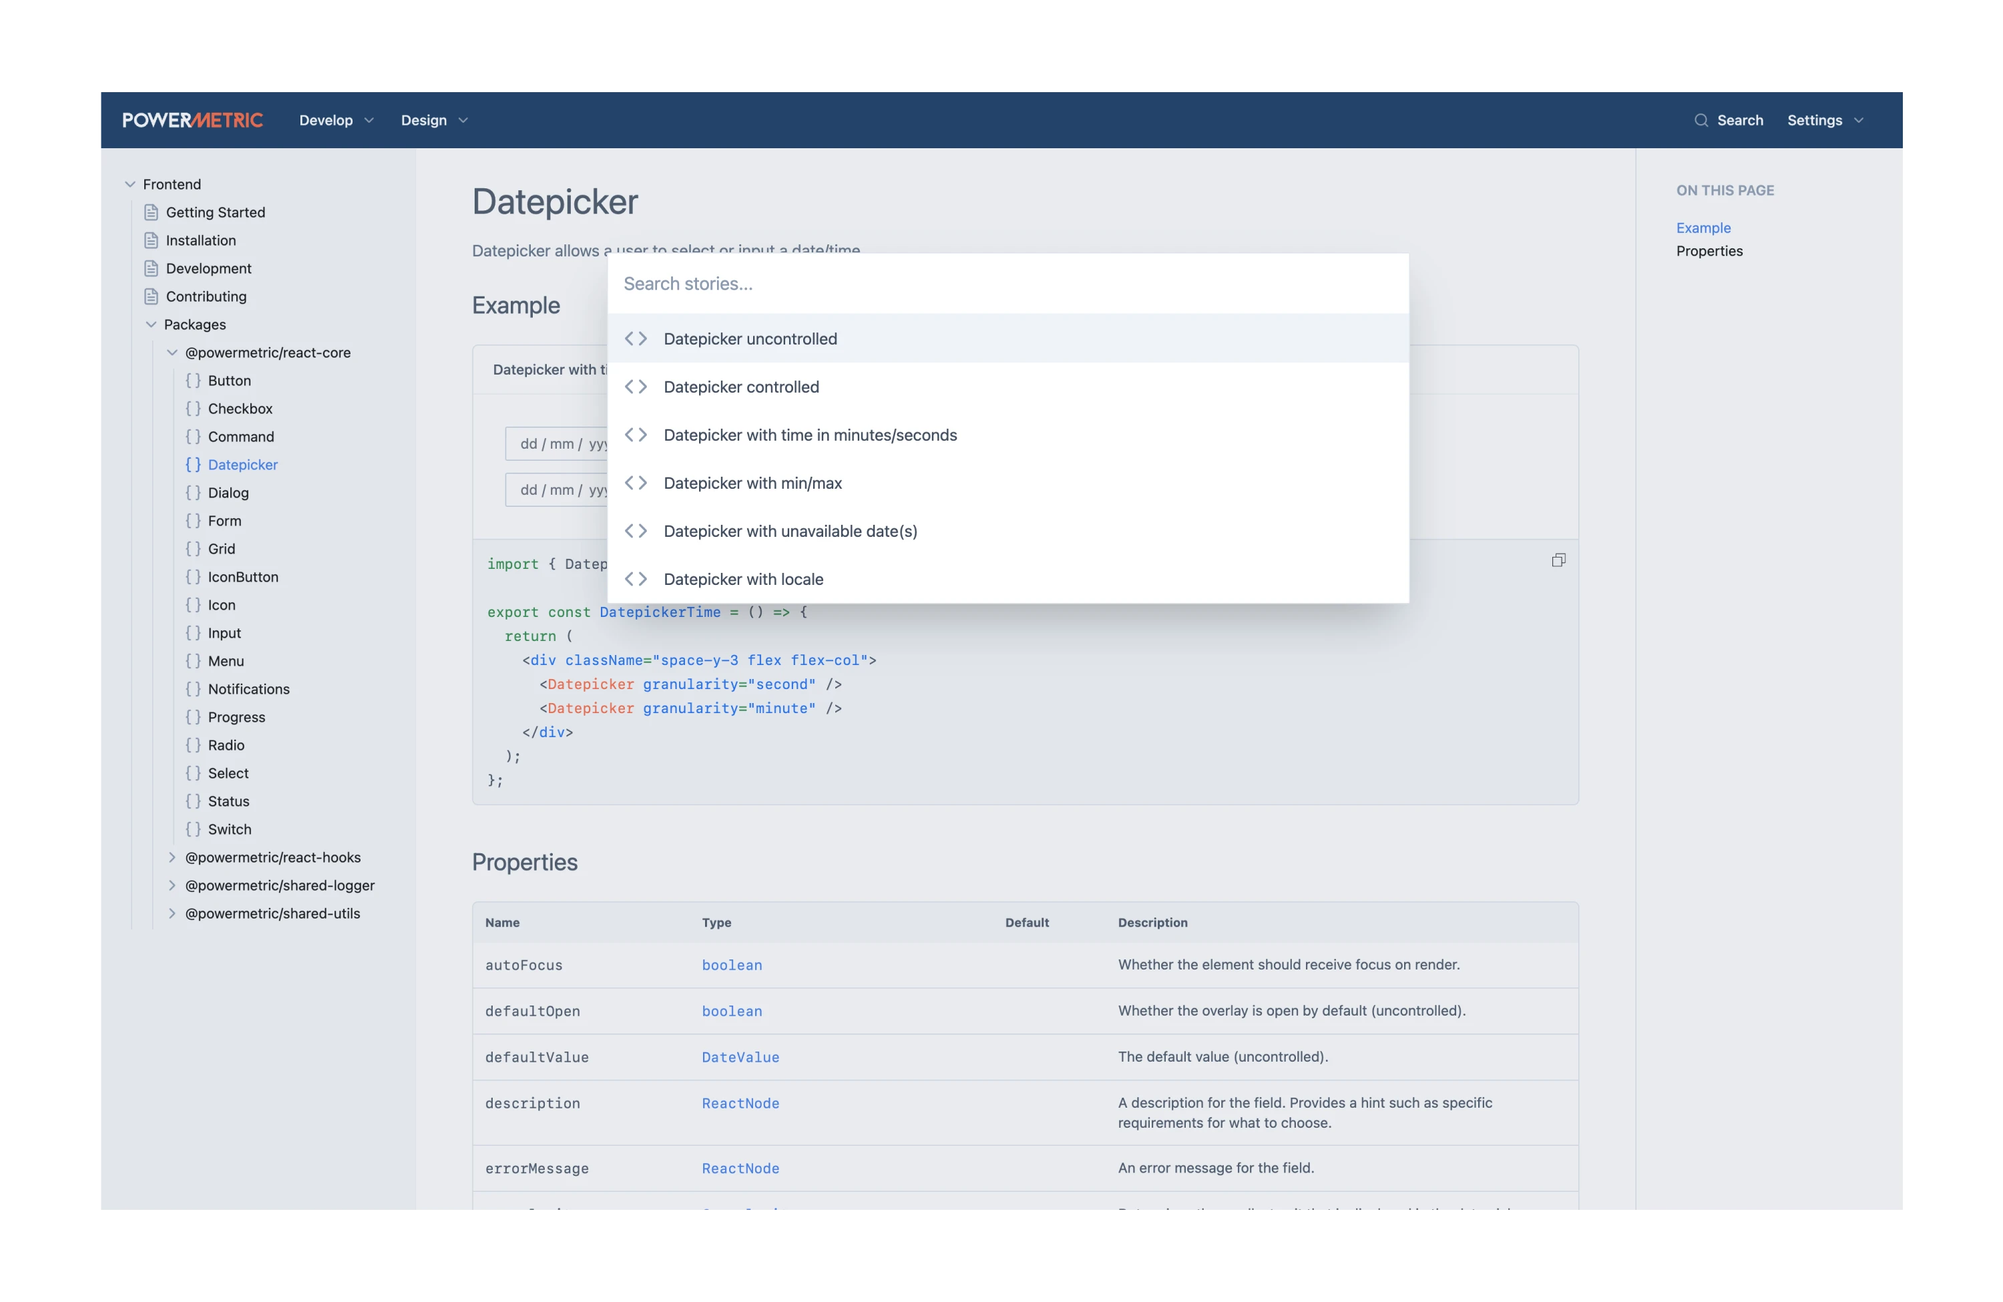Click the search magnifier icon in header
The width and height of the screenshot is (2003, 1302).
[1701, 120]
